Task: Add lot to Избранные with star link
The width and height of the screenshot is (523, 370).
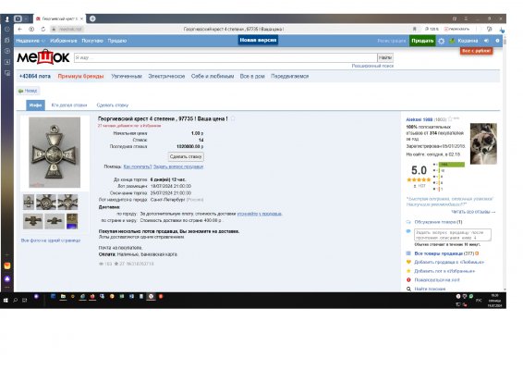Action: coord(444,271)
